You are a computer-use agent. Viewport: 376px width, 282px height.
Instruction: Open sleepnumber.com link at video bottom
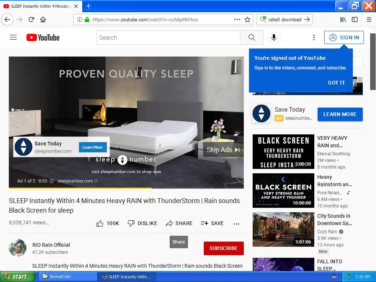pos(77,181)
